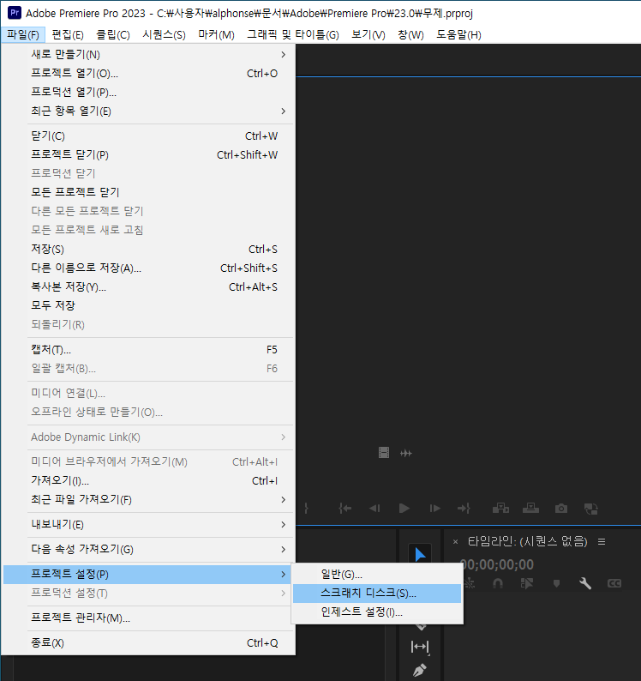
Task: Toggle the CC caption track options
Action: coord(614,583)
